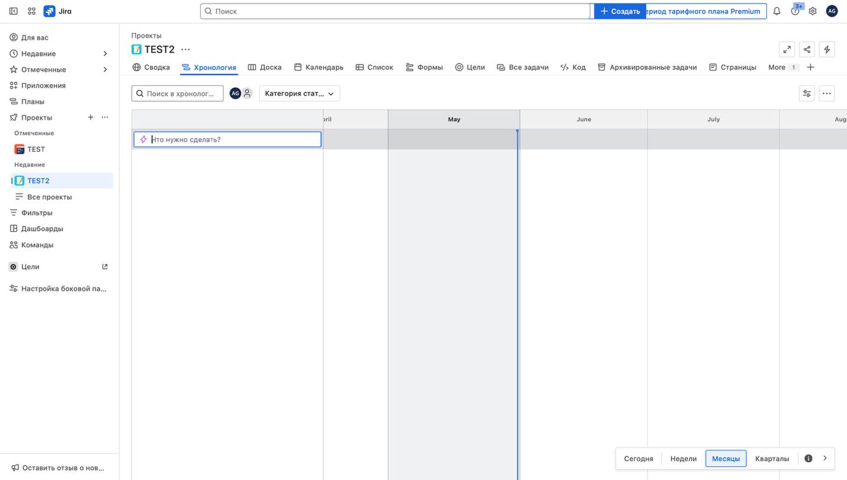Jump to today with Сегодня button
The width and height of the screenshot is (847, 480).
coord(638,459)
